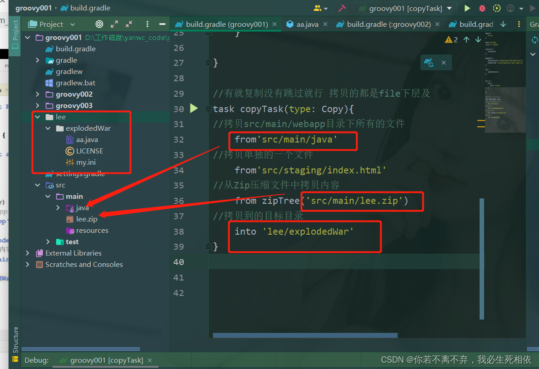
Task: Click the editor vertical scrollbar
Action: pyautogui.click(x=481, y=259)
